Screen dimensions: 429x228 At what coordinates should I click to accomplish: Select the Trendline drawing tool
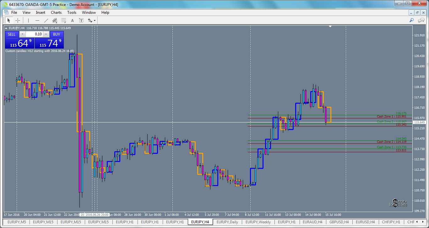46,20
